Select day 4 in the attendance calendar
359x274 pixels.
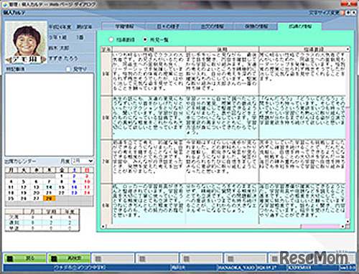(x=11, y=181)
